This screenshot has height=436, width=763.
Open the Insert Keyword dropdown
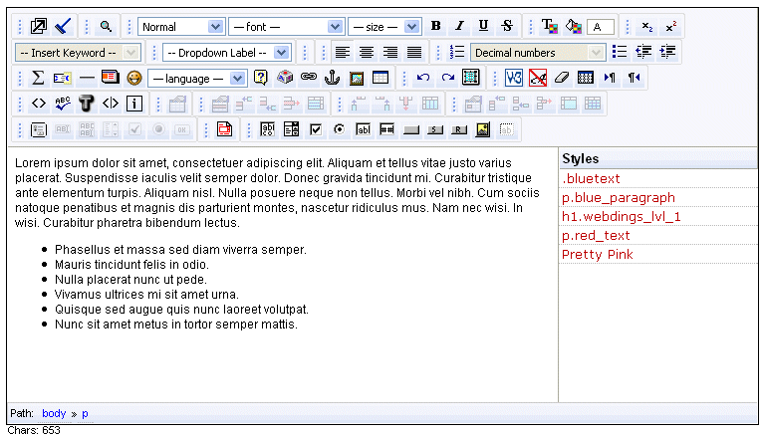click(78, 53)
